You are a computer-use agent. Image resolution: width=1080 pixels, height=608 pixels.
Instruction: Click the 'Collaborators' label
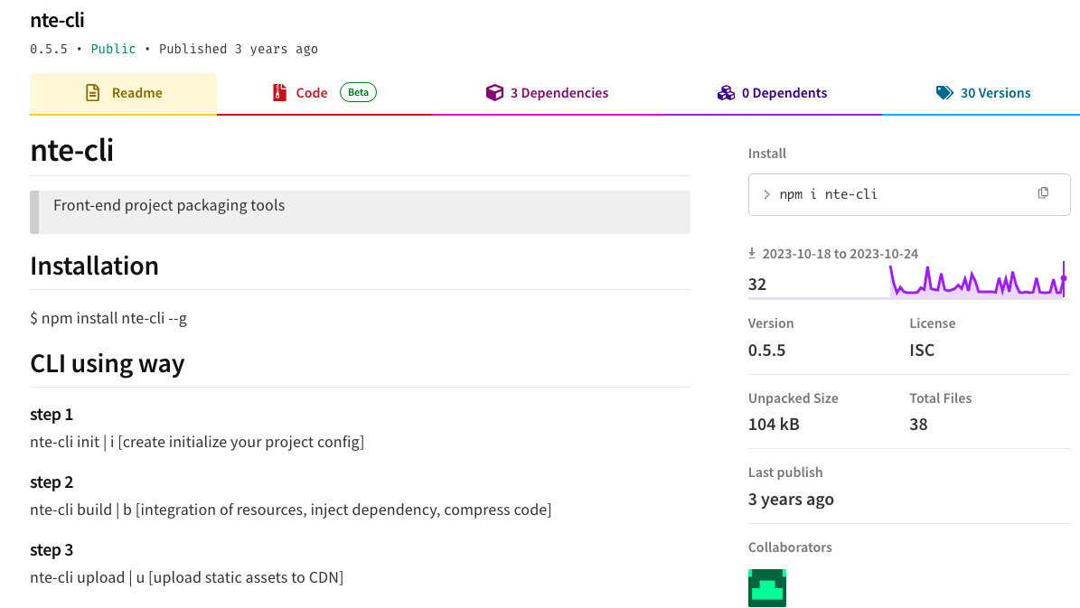point(790,547)
